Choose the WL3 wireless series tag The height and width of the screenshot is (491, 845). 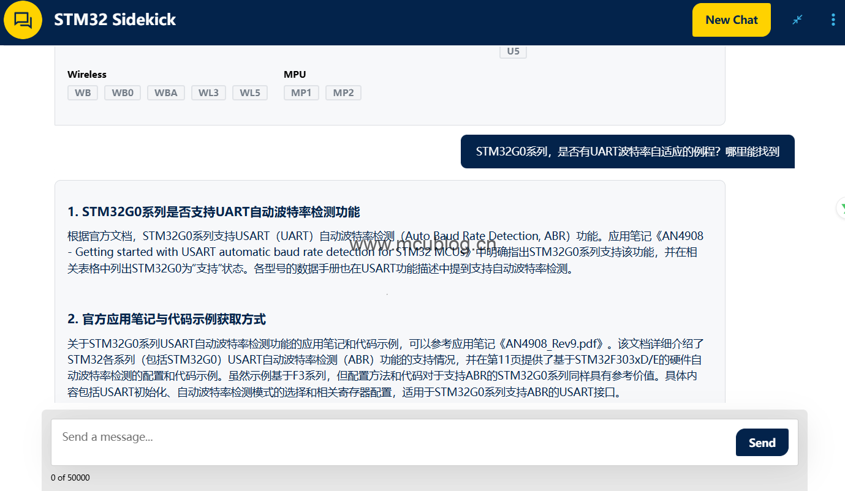[208, 93]
